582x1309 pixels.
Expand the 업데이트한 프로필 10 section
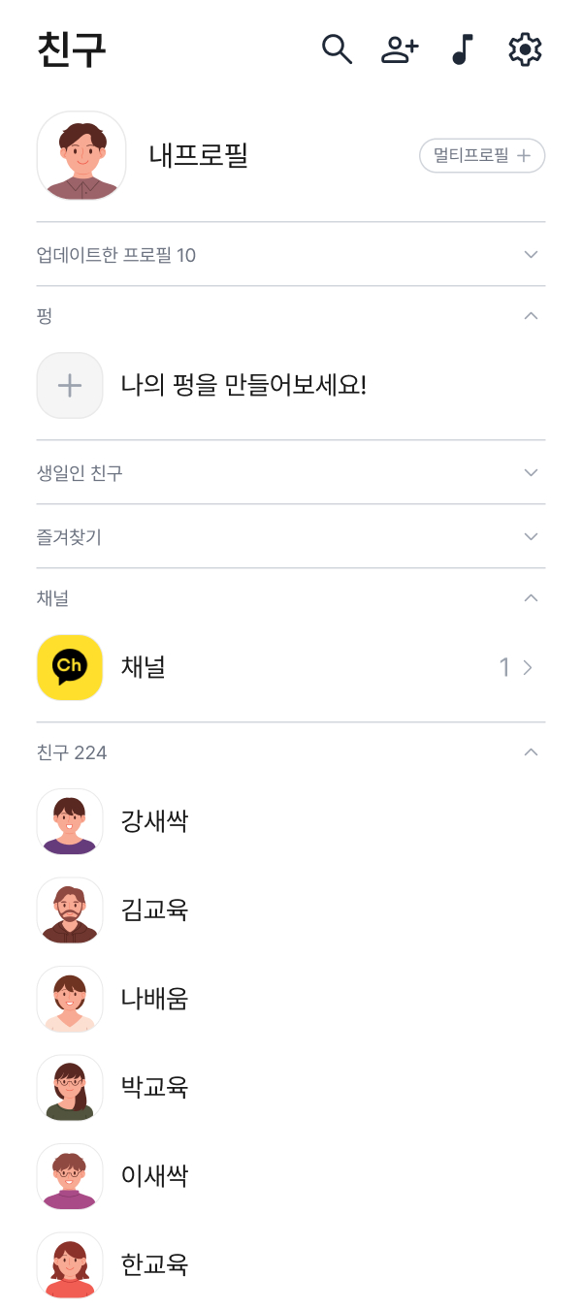click(x=531, y=254)
